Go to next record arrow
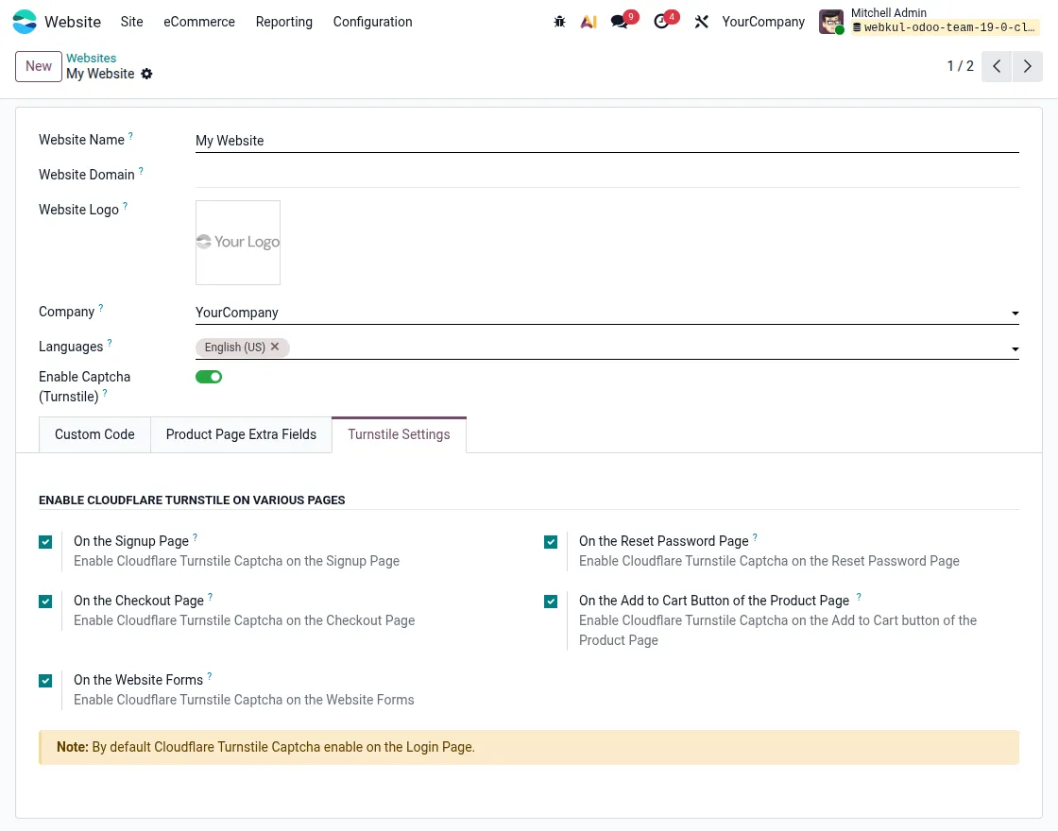Viewport: 1058px width, 831px height. (x=1028, y=66)
